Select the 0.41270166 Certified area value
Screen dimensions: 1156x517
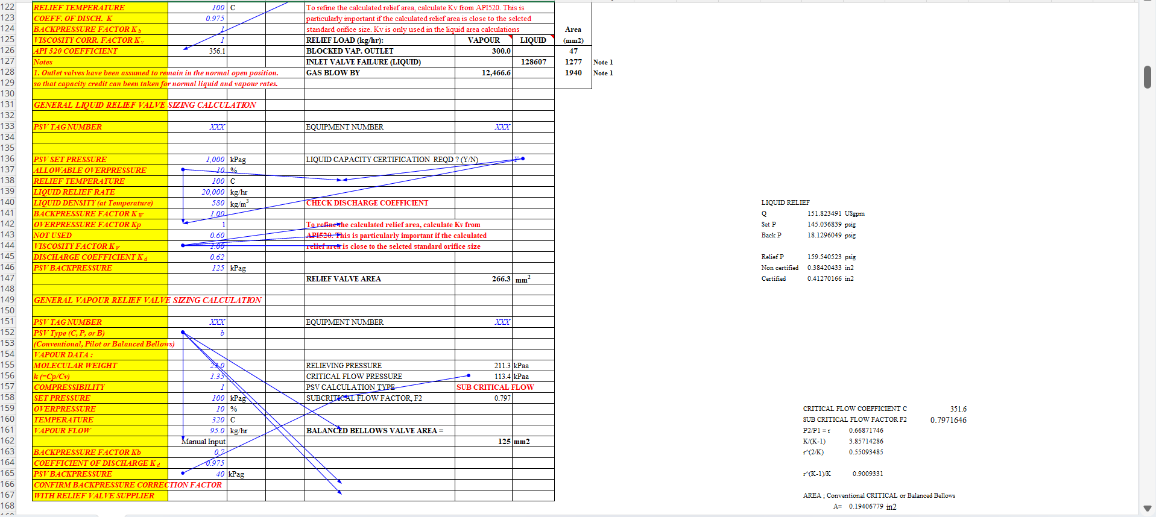coord(824,278)
